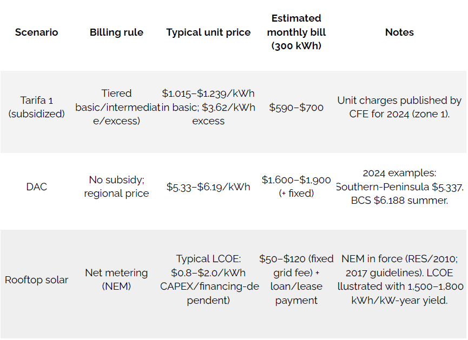Image resolution: width=468 pixels, height=340 pixels.
Task: Click the Billing rule column header
Action: click(116, 32)
